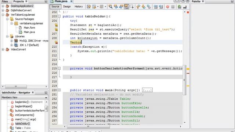Viewport: 235px width, 132px height.
Task: Find next occurrence toolbar icon
Action: coord(121,7)
